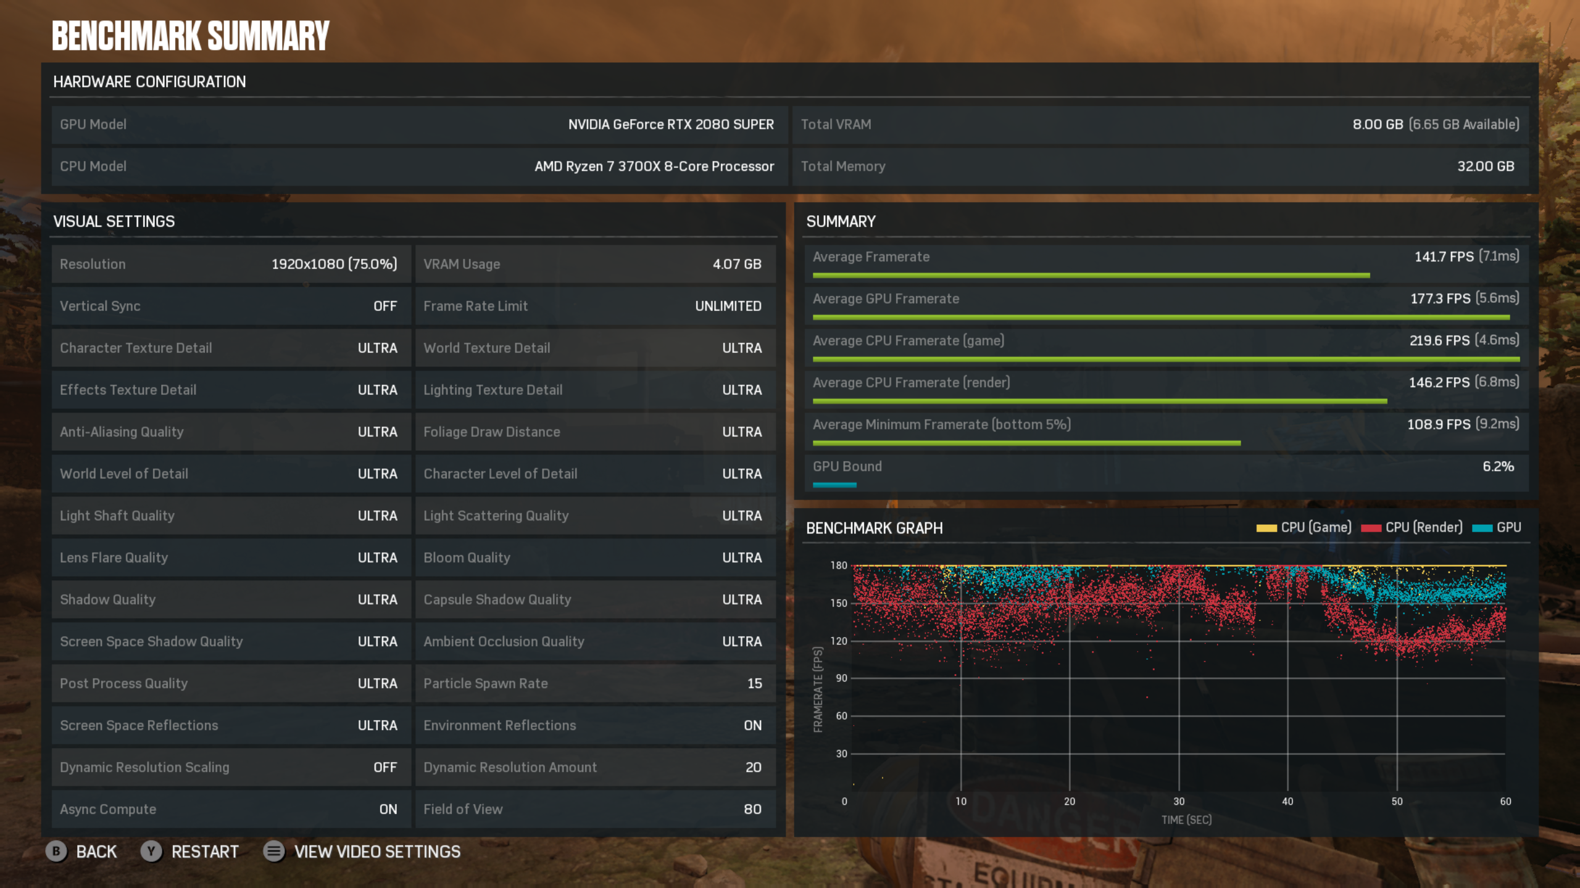This screenshot has height=888, width=1580.
Task: Click the B button icon beside Back
Action: click(56, 852)
